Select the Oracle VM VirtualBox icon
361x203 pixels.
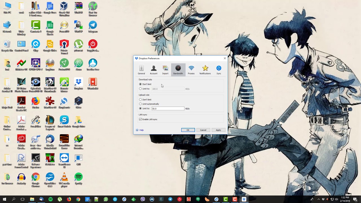click(64, 9)
